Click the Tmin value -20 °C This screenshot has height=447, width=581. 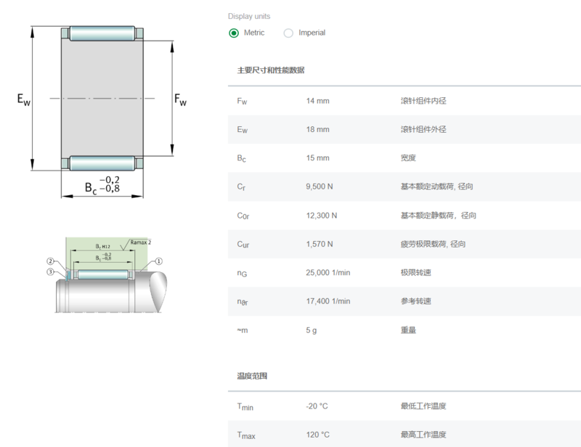pos(317,406)
